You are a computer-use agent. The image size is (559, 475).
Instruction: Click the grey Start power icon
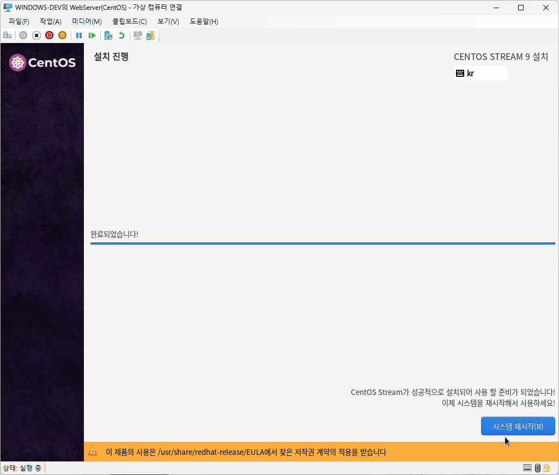pyautogui.click(x=23, y=35)
